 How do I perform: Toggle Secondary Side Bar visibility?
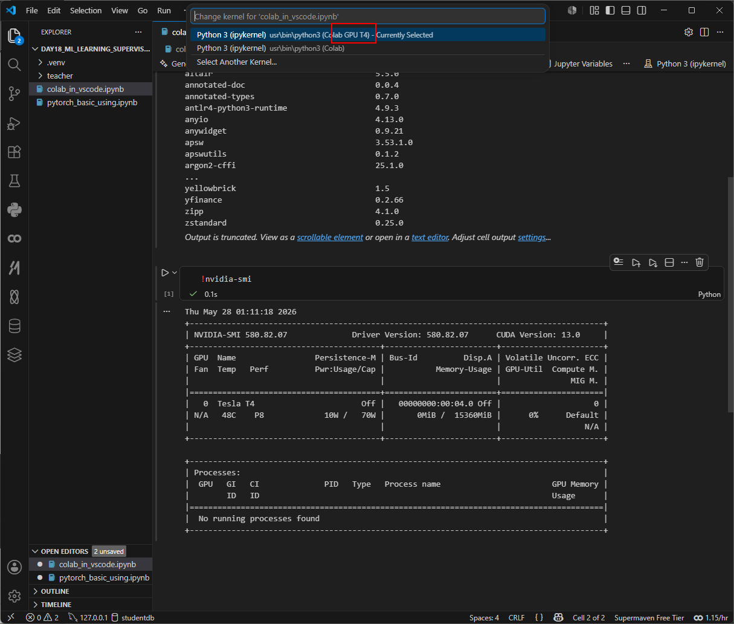click(642, 10)
